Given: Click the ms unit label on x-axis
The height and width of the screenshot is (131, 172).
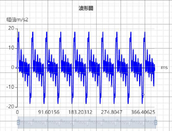Looking at the screenshot, I should pyautogui.click(x=164, y=68).
